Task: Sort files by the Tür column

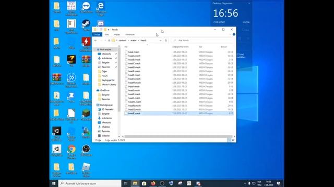Action: (200, 47)
